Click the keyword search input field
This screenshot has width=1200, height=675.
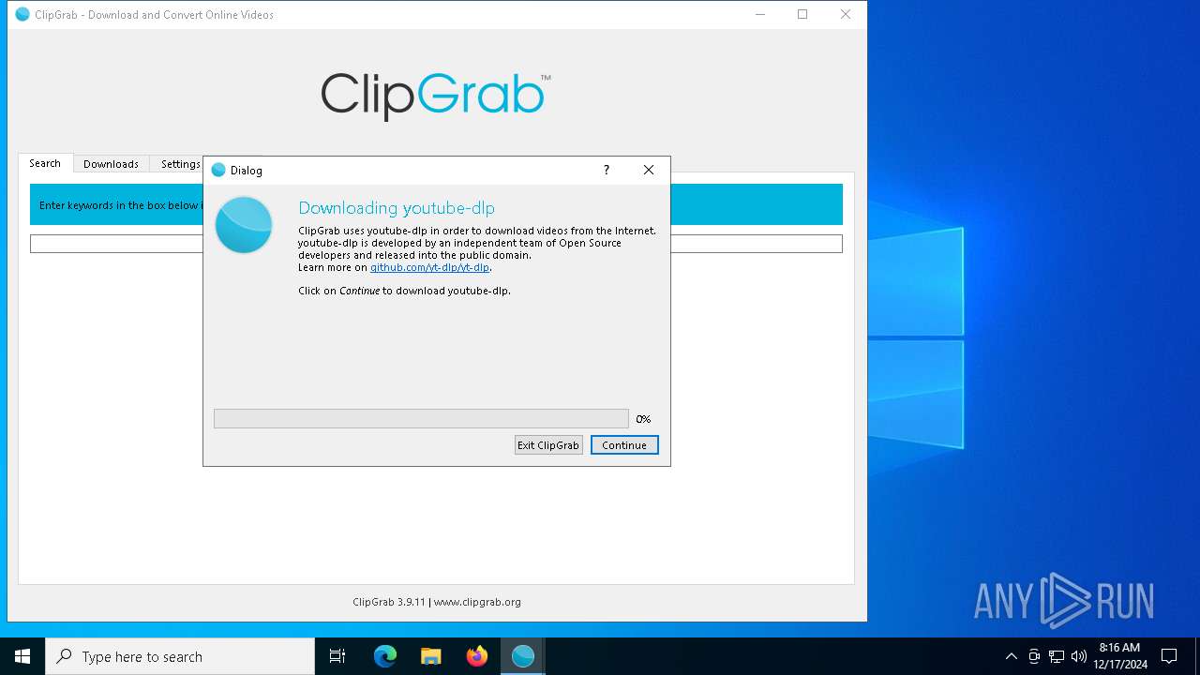436,244
